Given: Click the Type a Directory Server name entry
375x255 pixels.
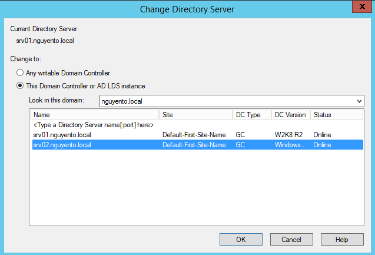Looking at the screenshot, I should point(94,125).
